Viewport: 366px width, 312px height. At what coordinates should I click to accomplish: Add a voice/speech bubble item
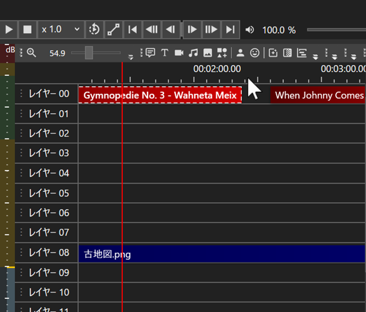[x=151, y=53]
